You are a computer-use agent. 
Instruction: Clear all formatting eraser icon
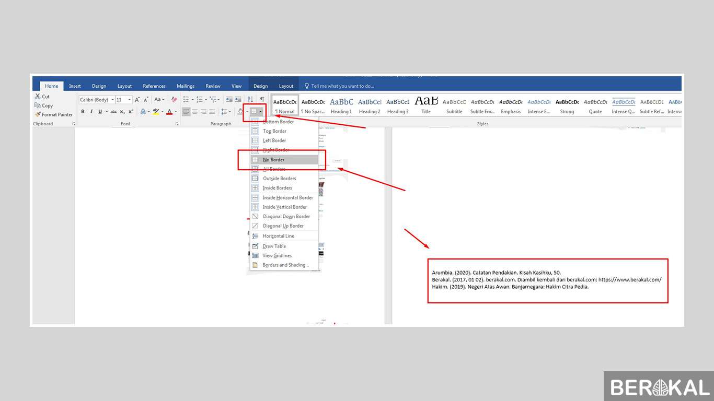point(174,99)
